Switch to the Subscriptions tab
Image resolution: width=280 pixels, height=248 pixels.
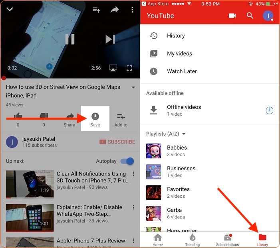(228, 240)
